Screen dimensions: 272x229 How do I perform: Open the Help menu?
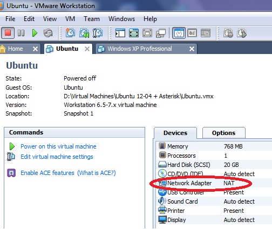coord(150,19)
